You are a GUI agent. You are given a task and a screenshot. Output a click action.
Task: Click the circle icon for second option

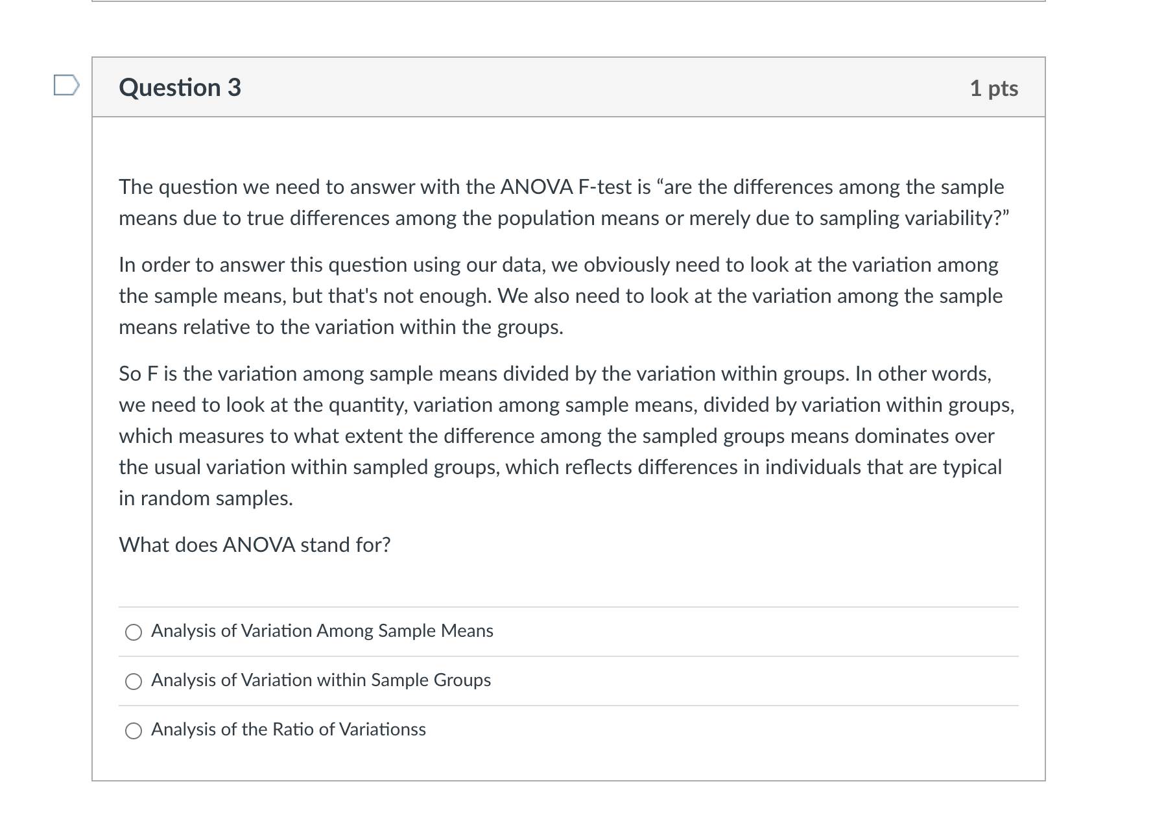(x=133, y=681)
